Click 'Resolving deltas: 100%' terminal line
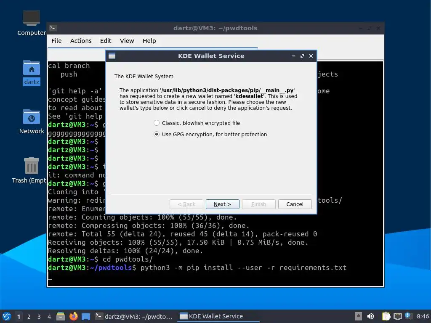Image resolution: width=431 pixels, height=323 pixels. click(x=125, y=251)
